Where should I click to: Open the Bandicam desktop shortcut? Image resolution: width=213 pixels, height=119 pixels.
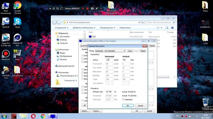(x=6, y=55)
